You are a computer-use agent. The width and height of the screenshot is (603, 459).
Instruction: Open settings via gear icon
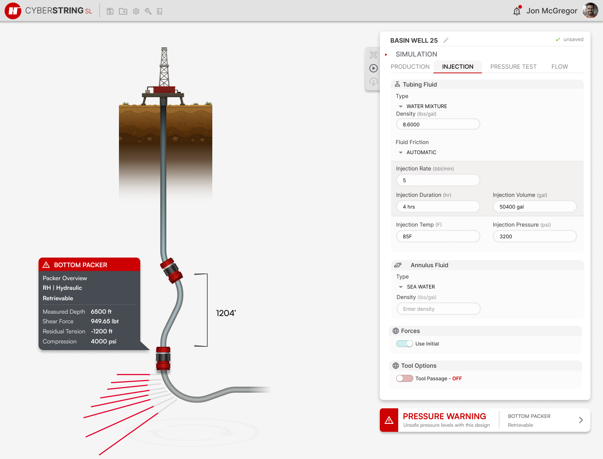tap(136, 11)
